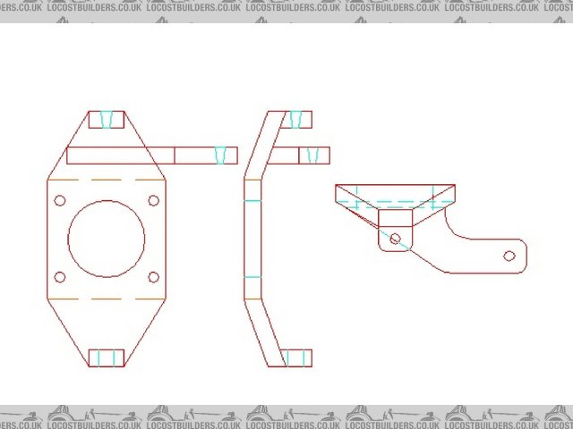
Task: Click the second boss down in side view
Action: coord(312,156)
